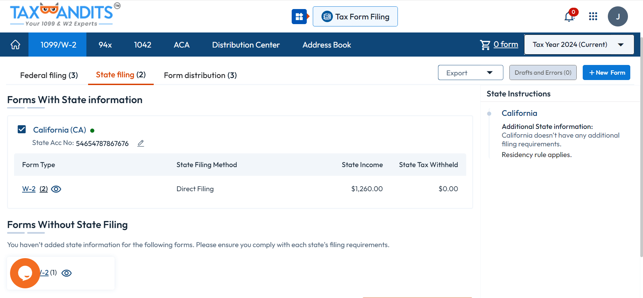This screenshot has width=643, height=298.
Task: Click the shopping cart icon
Action: 485,45
